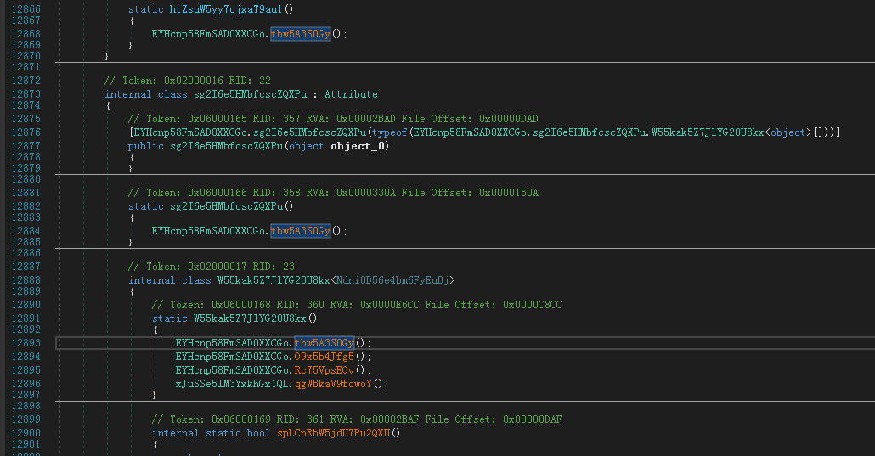The height and width of the screenshot is (456, 875).
Task: Click line number 12898
Action: [x=25, y=407]
